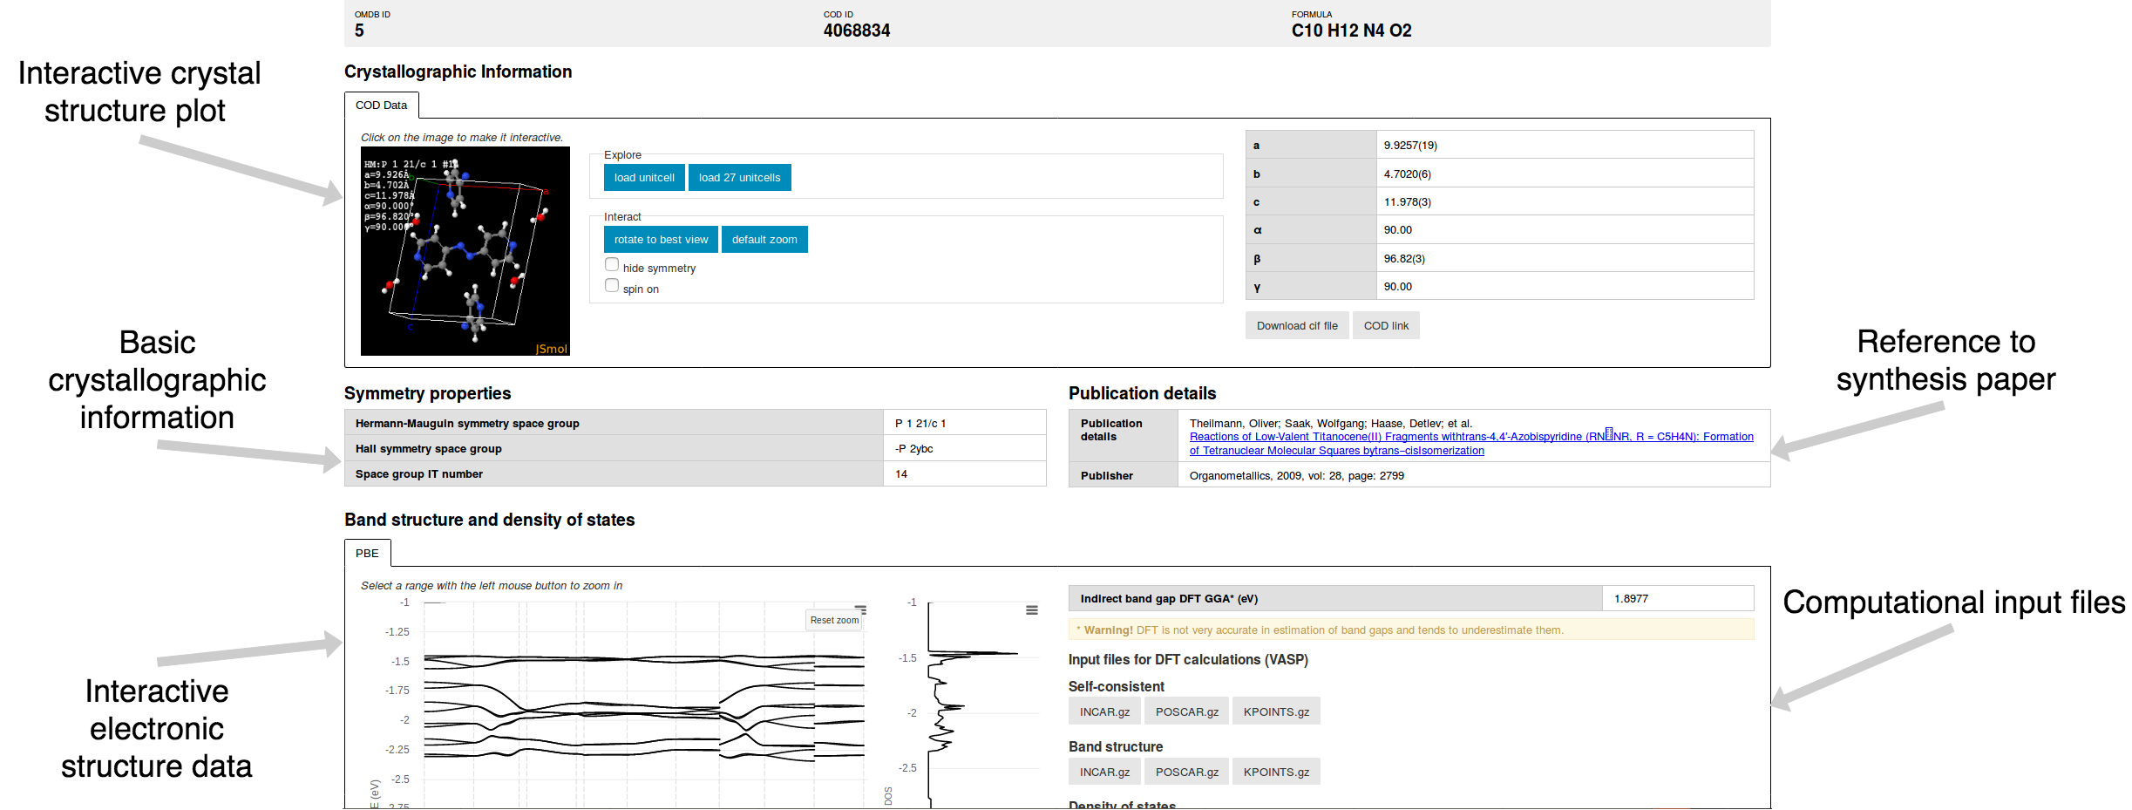
Task: Select the PBE tab
Action: (367, 554)
